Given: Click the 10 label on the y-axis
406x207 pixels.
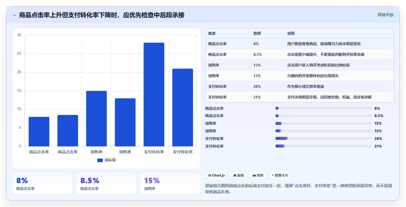Looking at the screenshot, I should click(x=19, y=109).
